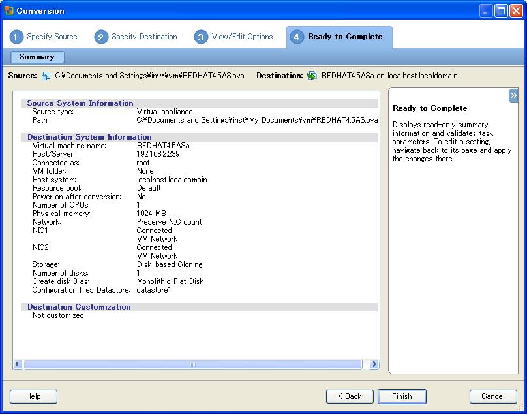This screenshot has height=414, width=527.
Task: Click the Conversion app icon in title bar
Action: click(x=8, y=10)
